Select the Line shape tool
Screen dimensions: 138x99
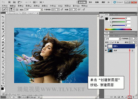3,70
